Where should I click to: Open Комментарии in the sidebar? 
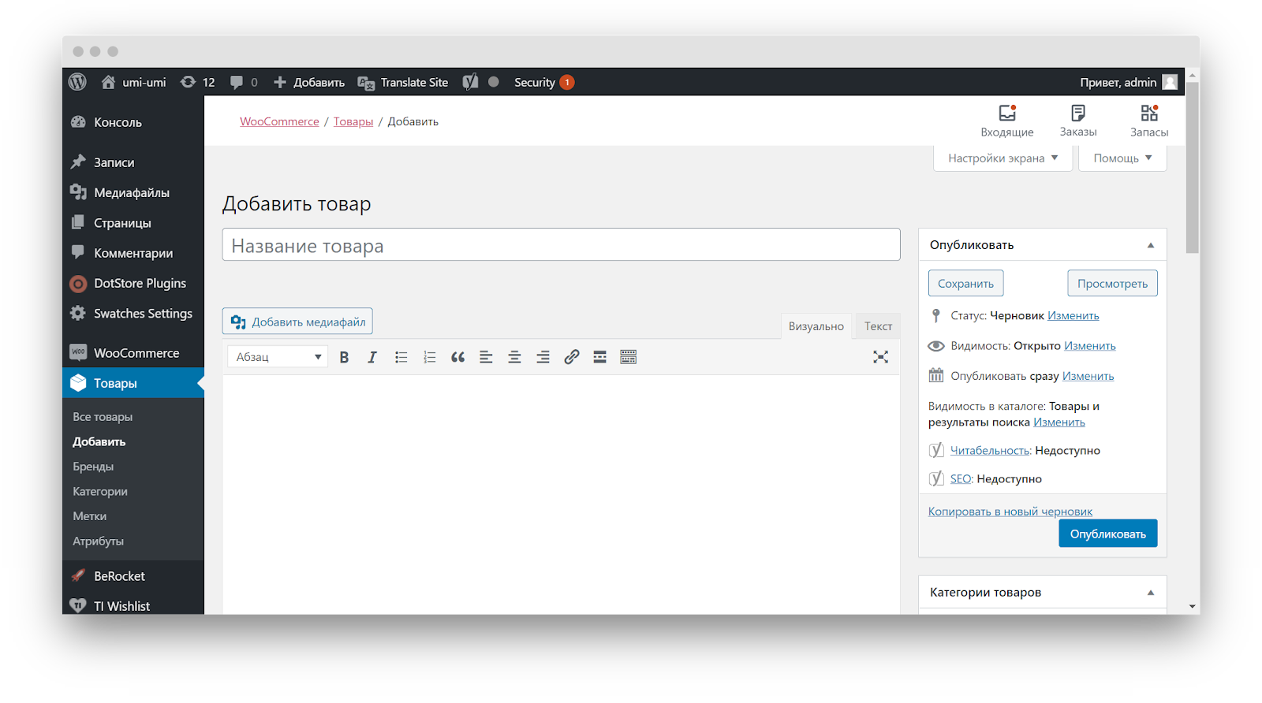(133, 253)
